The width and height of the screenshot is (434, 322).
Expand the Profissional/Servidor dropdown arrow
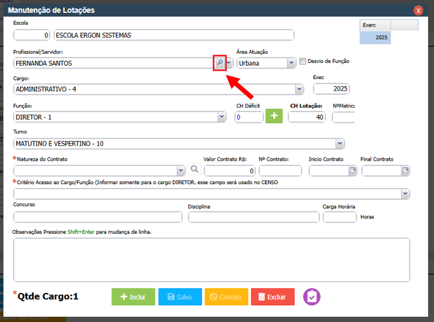pyautogui.click(x=229, y=63)
